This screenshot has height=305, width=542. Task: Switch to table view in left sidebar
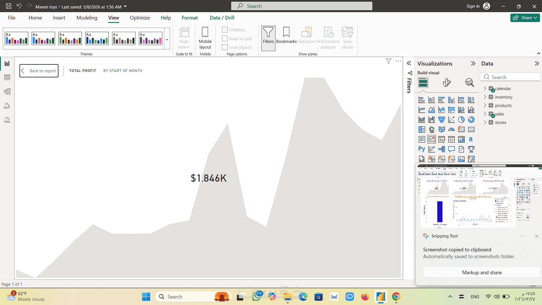click(7, 77)
